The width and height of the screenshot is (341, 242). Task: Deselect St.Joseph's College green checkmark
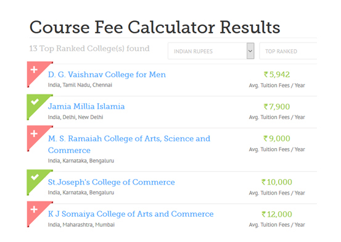click(x=35, y=178)
